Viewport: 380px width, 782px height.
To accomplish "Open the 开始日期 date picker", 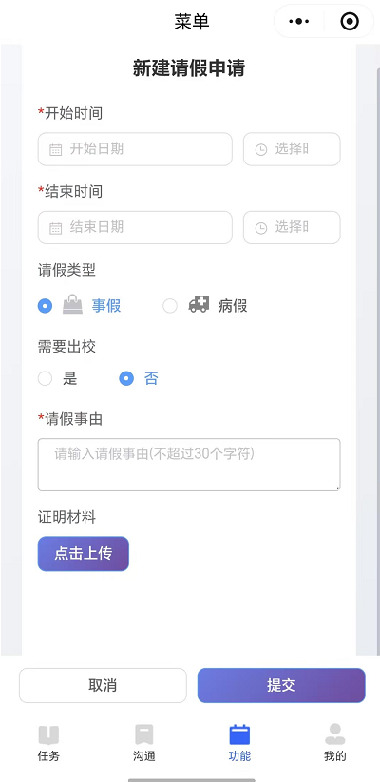I will 135,149.
